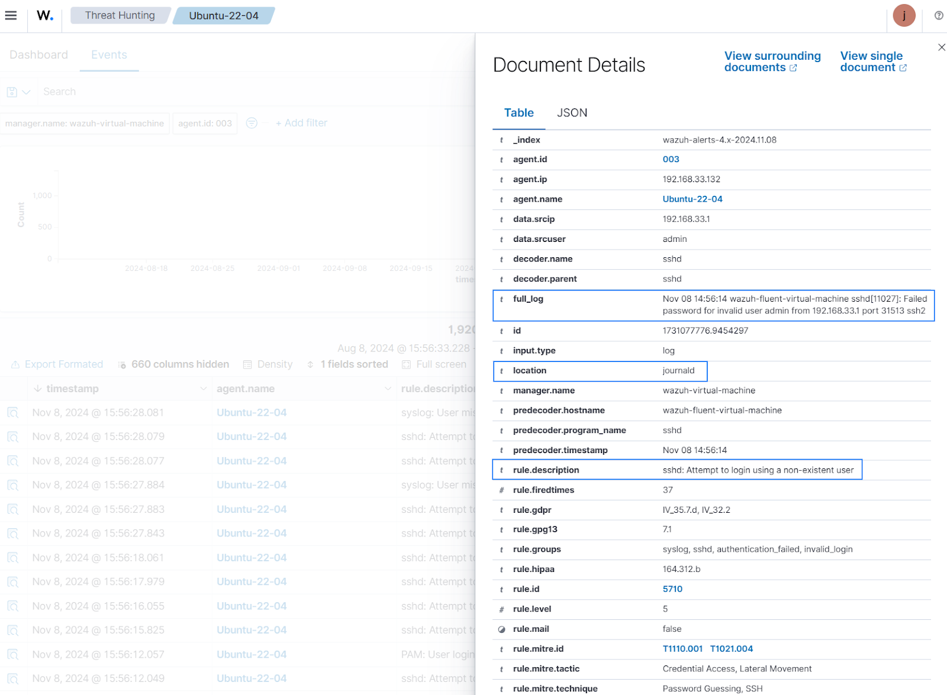Select the JSON tab in Document Details
The width and height of the screenshot is (947, 695).
pos(572,112)
